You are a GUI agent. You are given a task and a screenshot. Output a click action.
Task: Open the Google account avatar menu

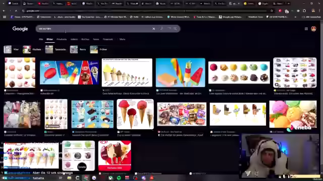313,29
